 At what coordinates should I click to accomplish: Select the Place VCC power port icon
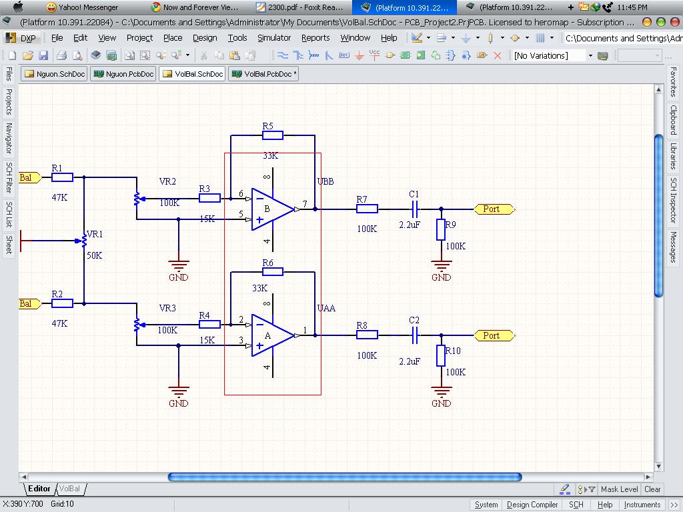point(374,55)
